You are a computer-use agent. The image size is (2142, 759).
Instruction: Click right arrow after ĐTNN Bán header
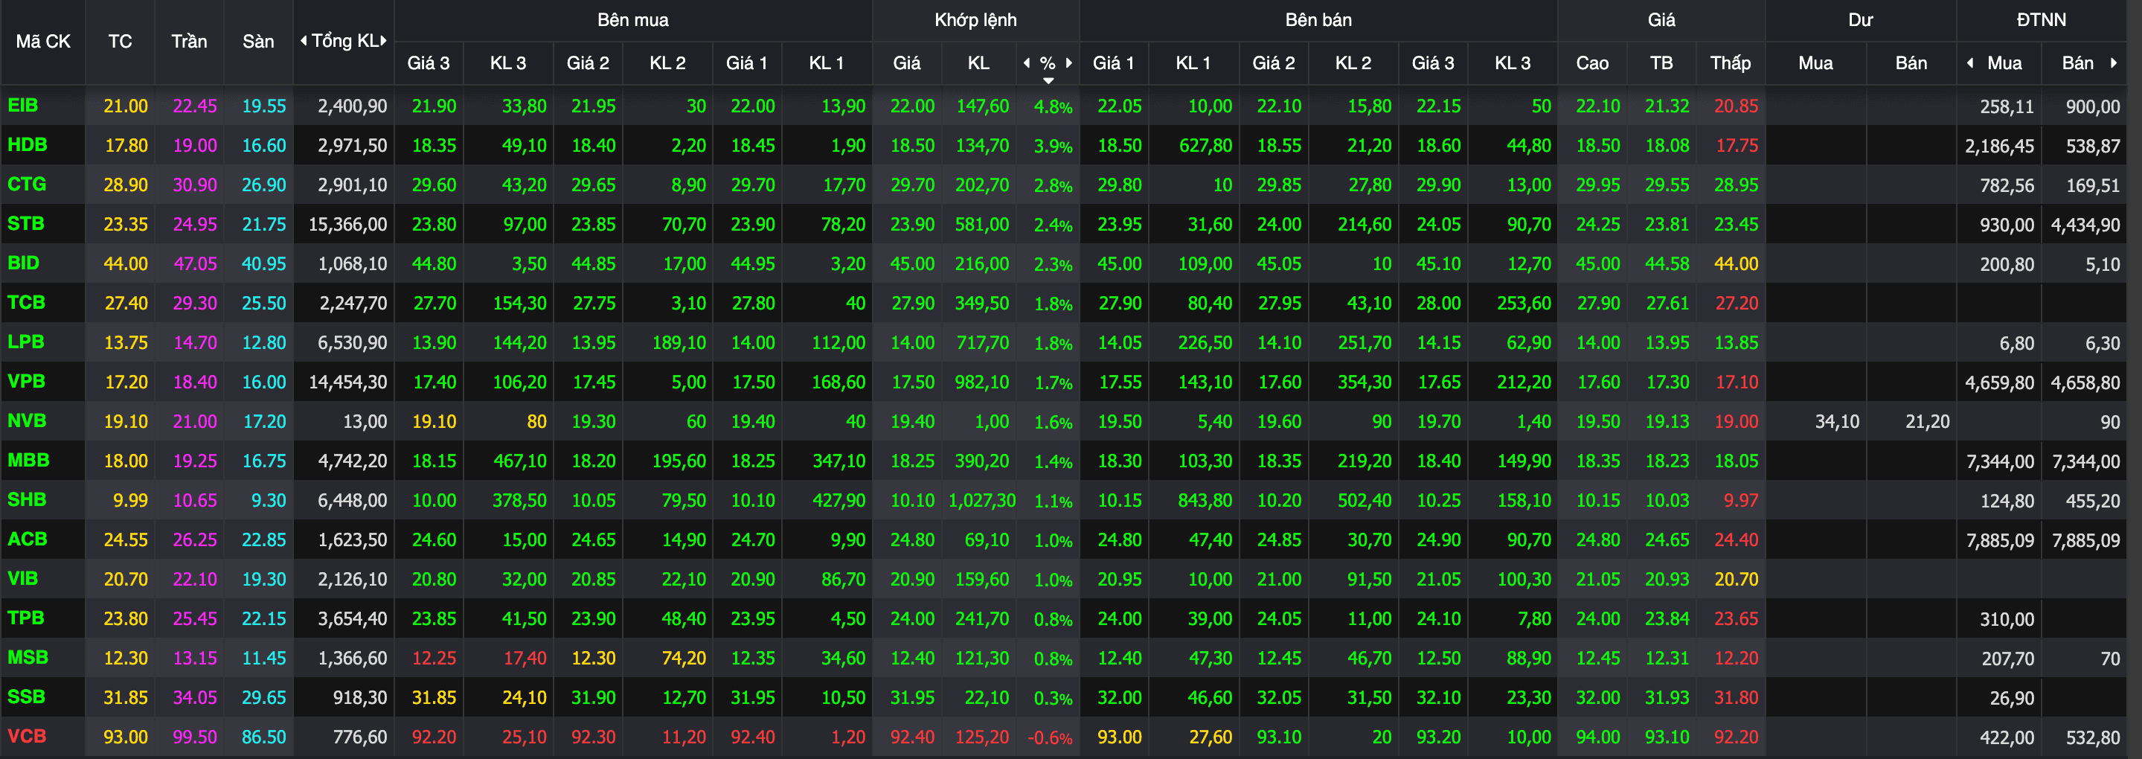coord(2113,63)
